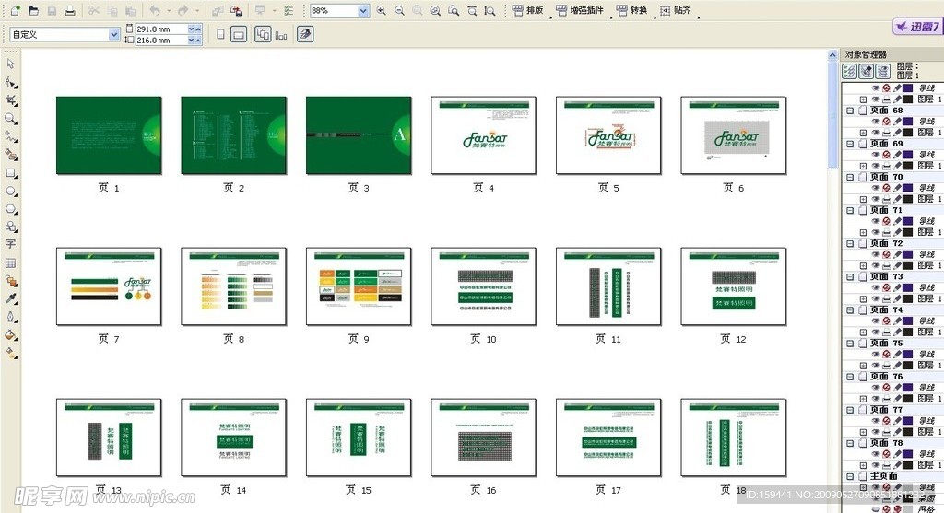The height and width of the screenshot is (513, 944).
Task: Select the Text tool (字)
Action: [x=11, y=244]
